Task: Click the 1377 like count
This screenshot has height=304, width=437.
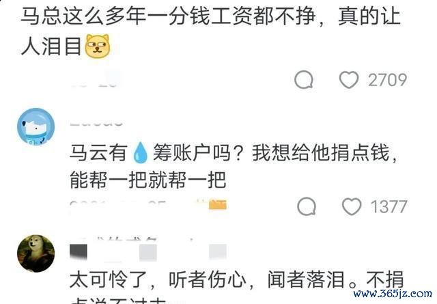Action: coord(389,207)
